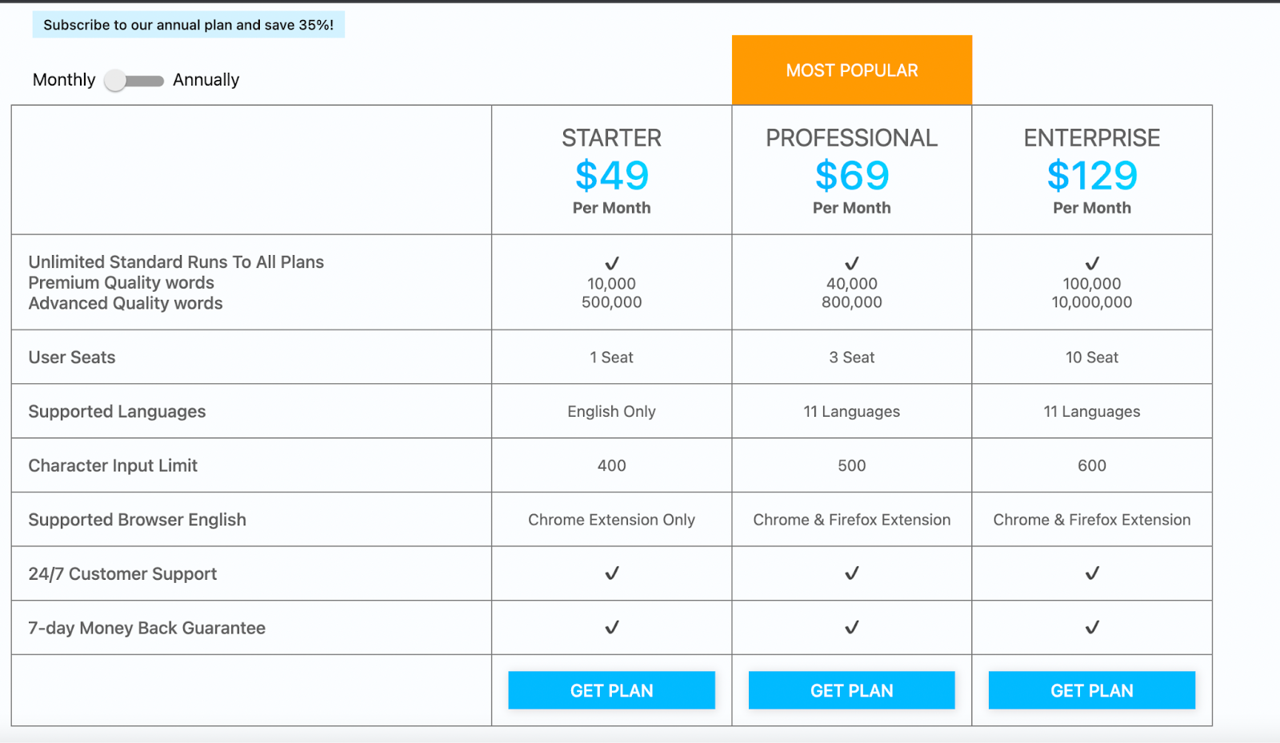Viewport: 1280px width, 743px height.
Task: Click Starter's 24/7 Customer Support checkmark
Action: click(612, 573)
